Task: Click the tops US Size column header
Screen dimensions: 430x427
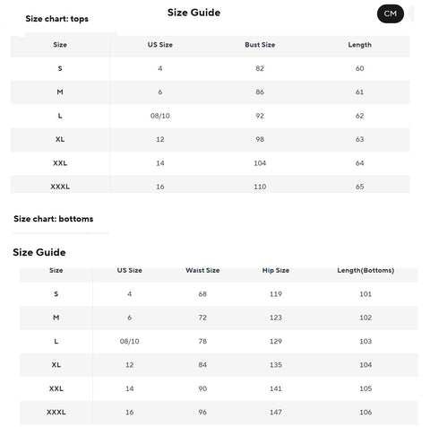Action: [160, 45]
